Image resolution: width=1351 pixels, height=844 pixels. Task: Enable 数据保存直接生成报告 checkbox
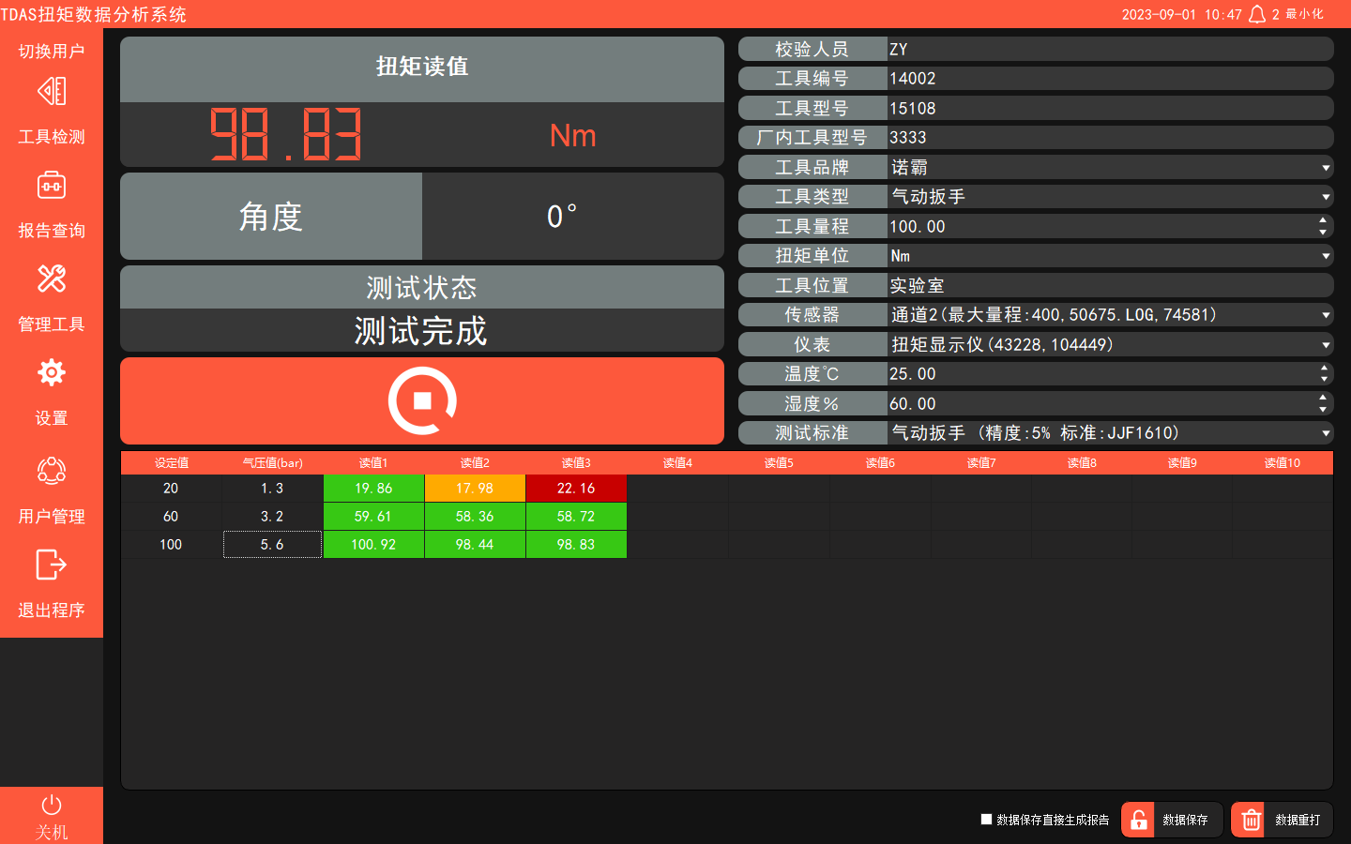coord(987,819)
